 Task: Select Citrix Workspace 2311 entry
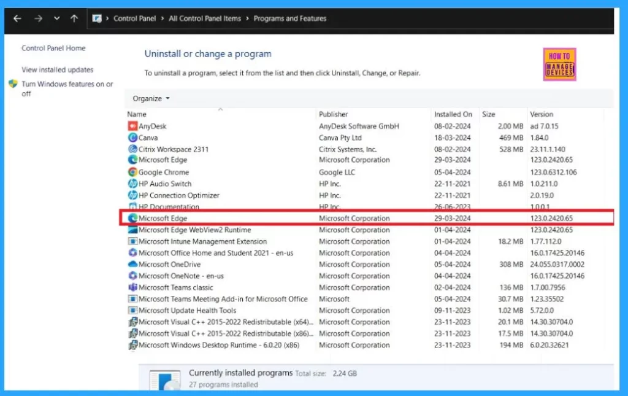click(x=174, y=149)
